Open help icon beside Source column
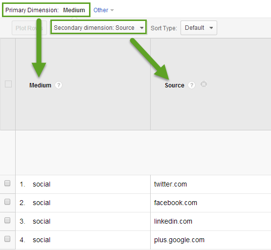 tap(191, 85)
